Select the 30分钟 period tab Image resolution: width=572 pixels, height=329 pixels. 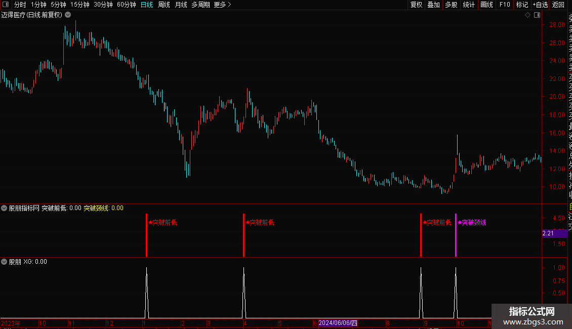point(103,5)
